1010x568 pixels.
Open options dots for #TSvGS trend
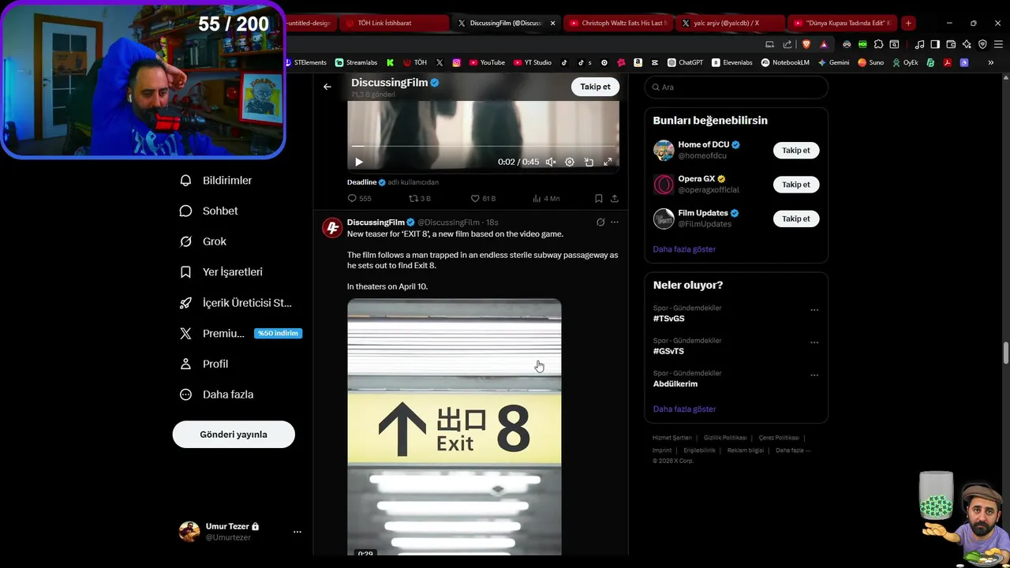[x=814, y=310]
